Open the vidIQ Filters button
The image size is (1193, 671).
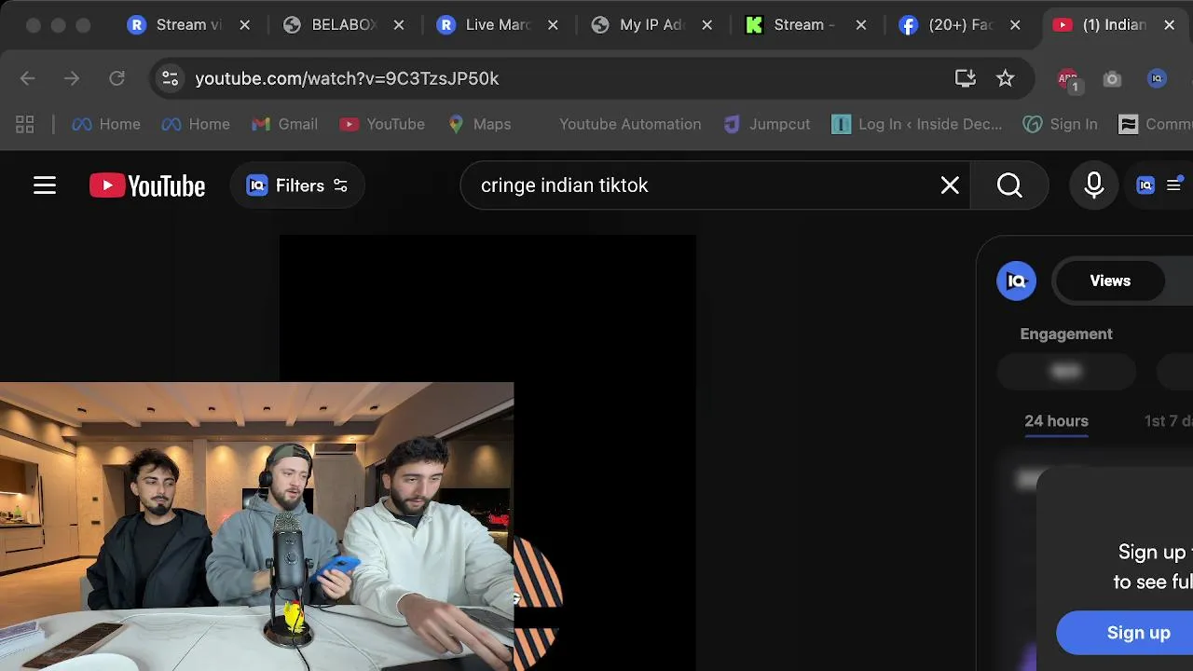coord(297,185)
